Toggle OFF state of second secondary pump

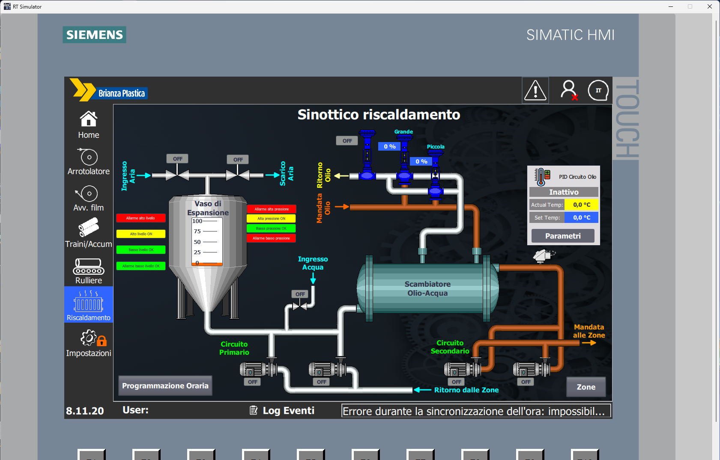pyautogui.click(x=526, y=382)
